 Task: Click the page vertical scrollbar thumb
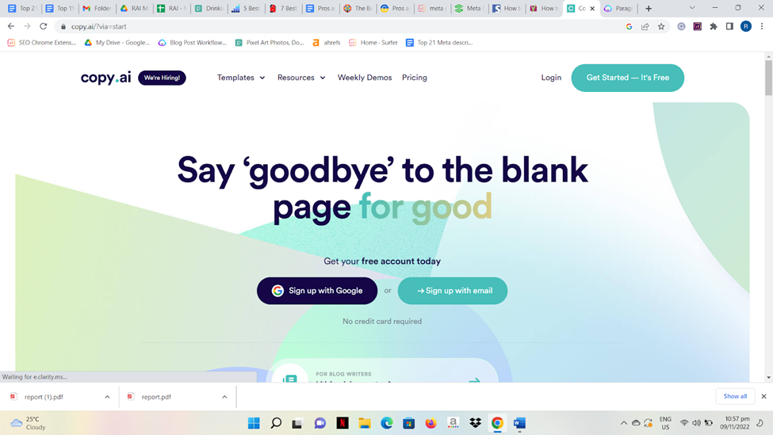click(768, 78)
